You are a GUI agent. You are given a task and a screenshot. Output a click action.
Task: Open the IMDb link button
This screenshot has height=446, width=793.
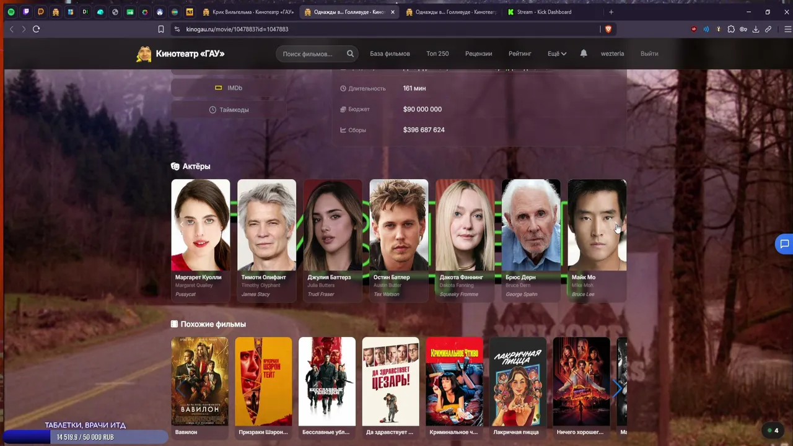(229, 88)
